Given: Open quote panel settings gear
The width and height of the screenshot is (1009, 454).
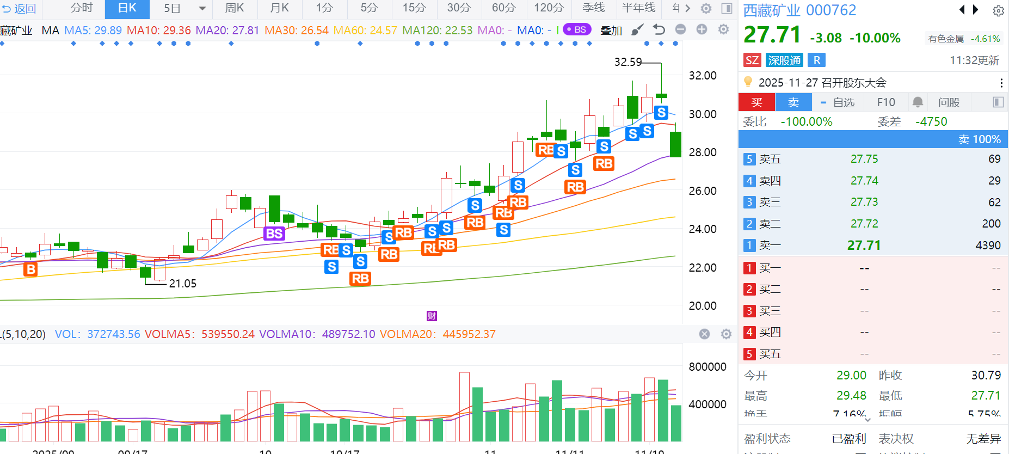Looking at the screenshot, I should [x=999, y=10].
